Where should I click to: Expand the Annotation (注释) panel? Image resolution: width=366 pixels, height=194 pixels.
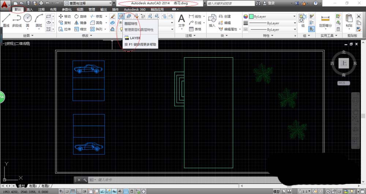pos(190,36)
